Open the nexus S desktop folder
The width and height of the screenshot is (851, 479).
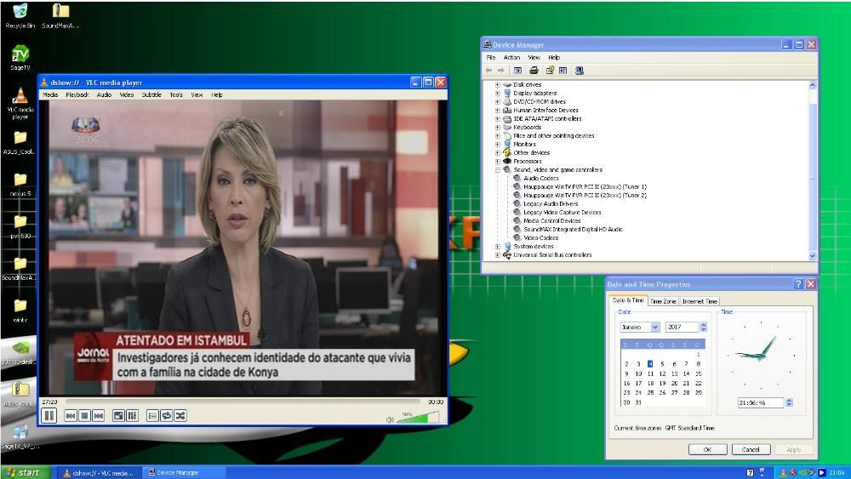tap(20, 185)
